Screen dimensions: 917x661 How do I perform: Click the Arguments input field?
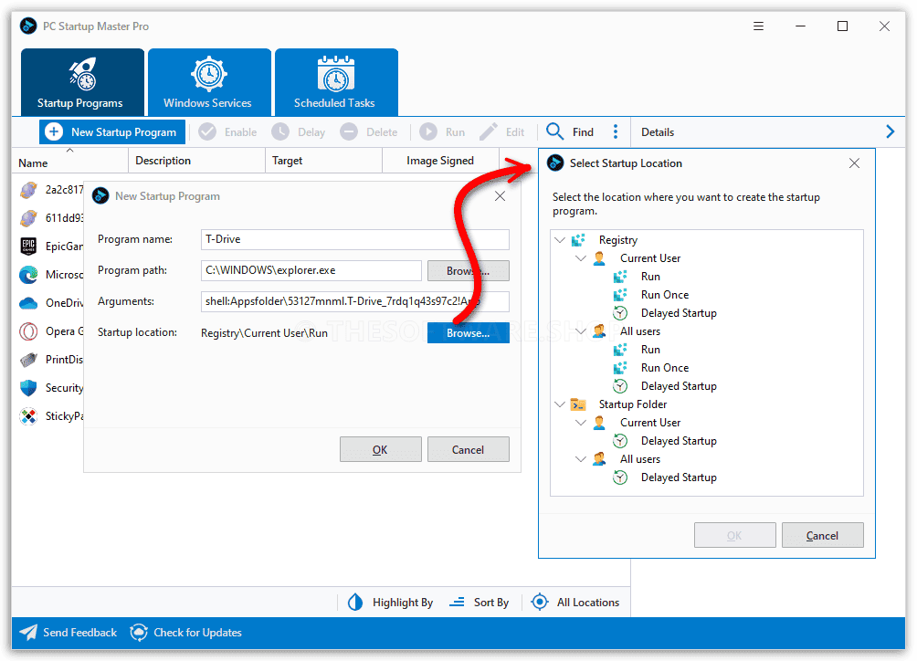tap(355, 301)
